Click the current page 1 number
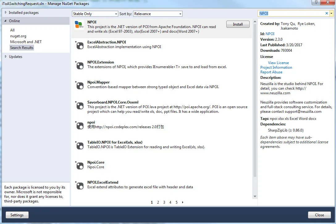 click(152, 202)
